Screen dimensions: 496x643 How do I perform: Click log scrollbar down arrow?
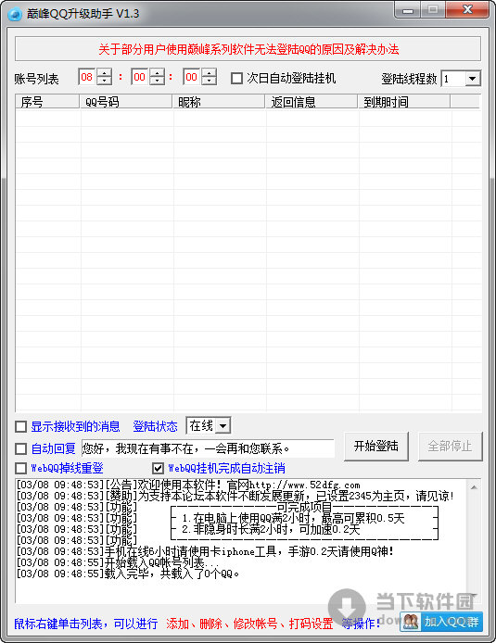(x=474, y=595)
